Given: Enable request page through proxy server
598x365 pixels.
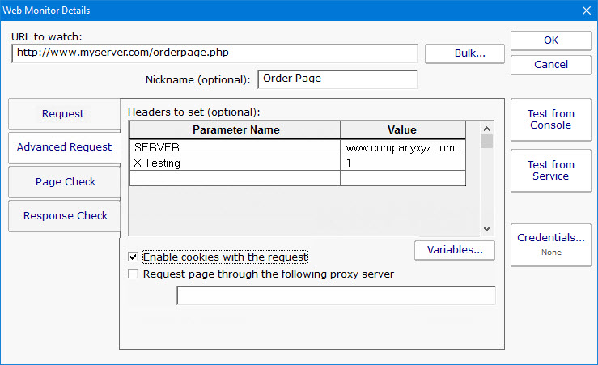Looking at the screenshot, I should [133, 274].
